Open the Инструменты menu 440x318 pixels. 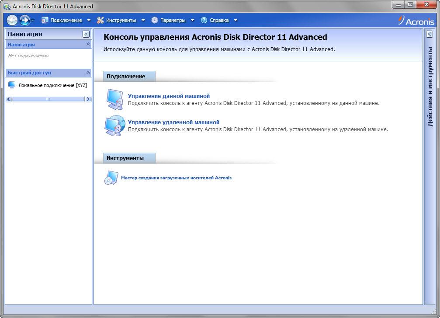coord(121,20)
